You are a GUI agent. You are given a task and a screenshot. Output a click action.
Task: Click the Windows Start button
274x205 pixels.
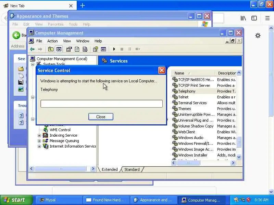click(x=16, y=200)
